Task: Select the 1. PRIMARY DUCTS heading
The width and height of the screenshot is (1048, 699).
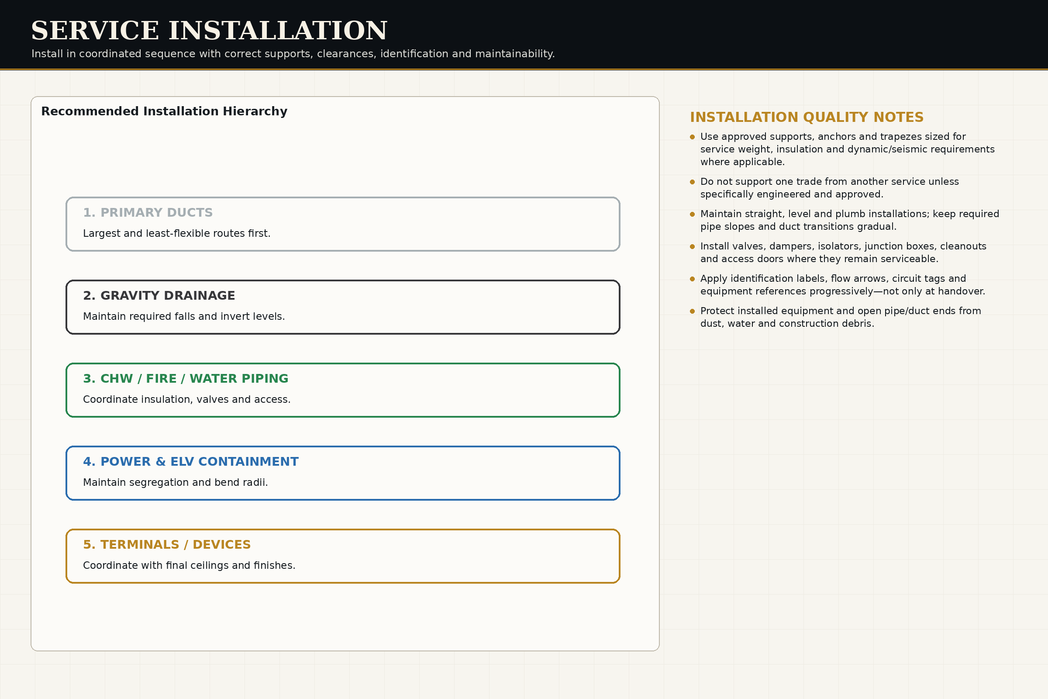Action: (148, 213)
